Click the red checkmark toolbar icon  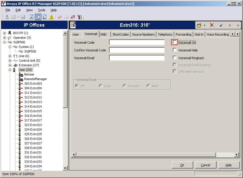59,17
